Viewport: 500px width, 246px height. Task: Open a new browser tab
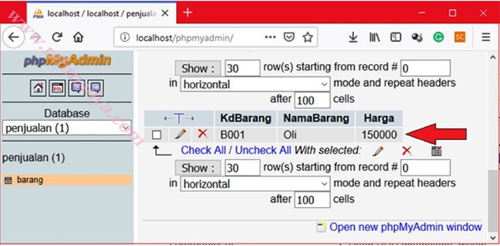187,13
